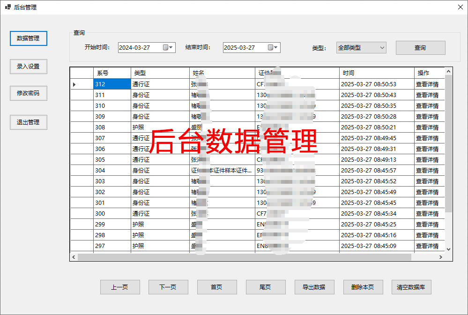468x315 pixels.
Task: Click the row selector arrow beside record 312
Action: 74,83
